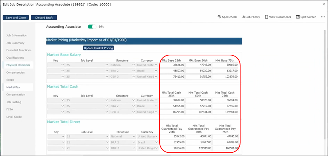Open the National structure dropdown in Market Base Salary

122,65
